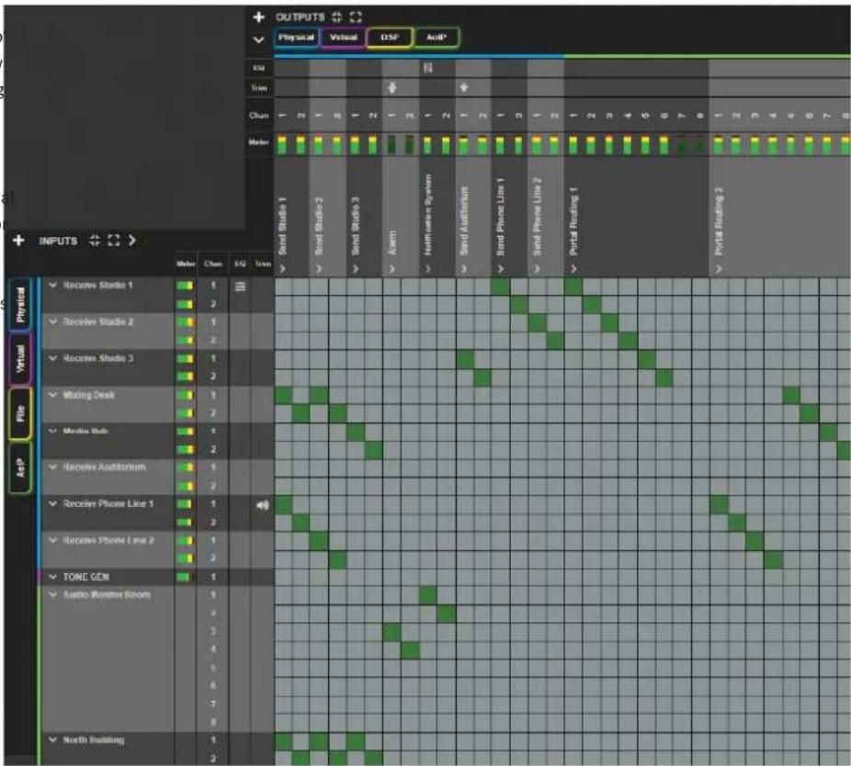This screenshot has height=766, width=851.
Task: Click the collapse-all icon next to OUTPUTS
Action: click(336, 17)
